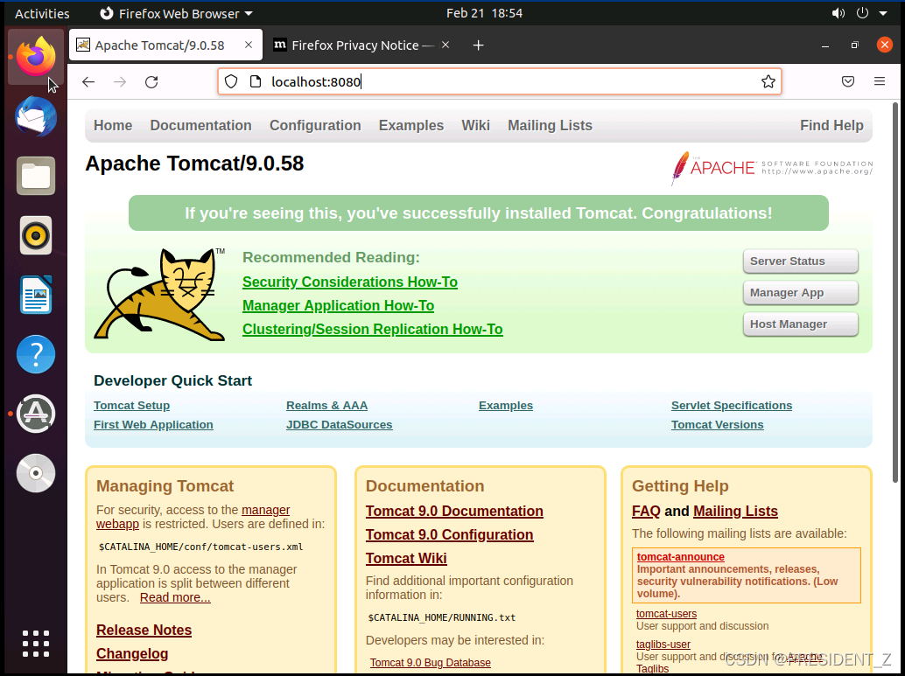Open Mailing Lists in the navigation bar

point(550,125)
